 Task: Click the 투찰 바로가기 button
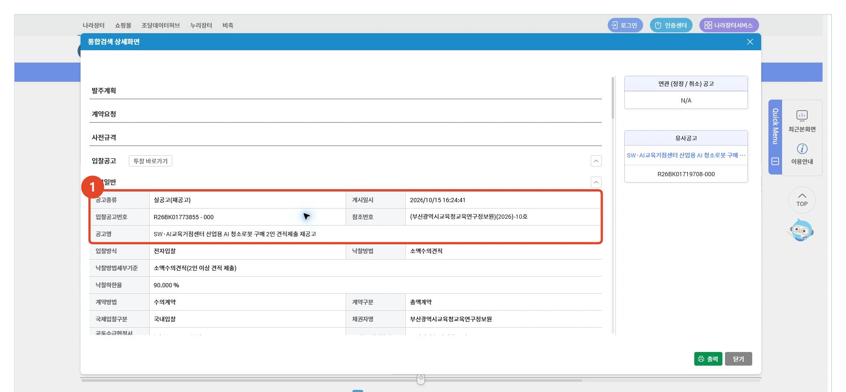pos(150,161)
